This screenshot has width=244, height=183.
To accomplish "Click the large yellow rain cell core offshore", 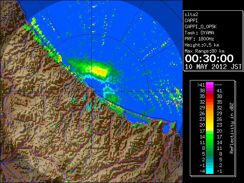I will pos(99,71).
